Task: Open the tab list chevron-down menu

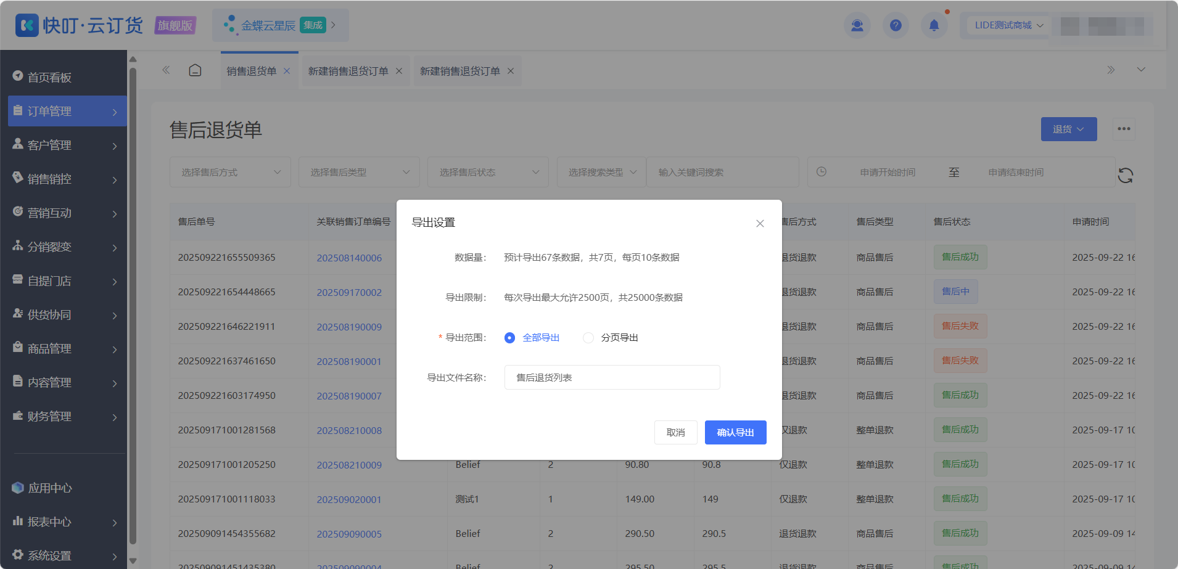Action: pos(1141,70)
